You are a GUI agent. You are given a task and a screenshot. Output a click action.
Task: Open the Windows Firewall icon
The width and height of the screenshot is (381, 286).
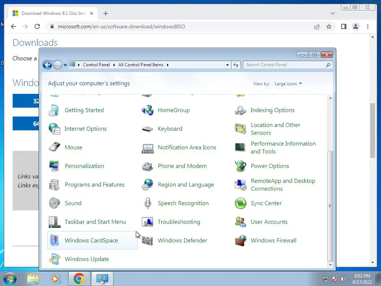click(x=240, y=241)
